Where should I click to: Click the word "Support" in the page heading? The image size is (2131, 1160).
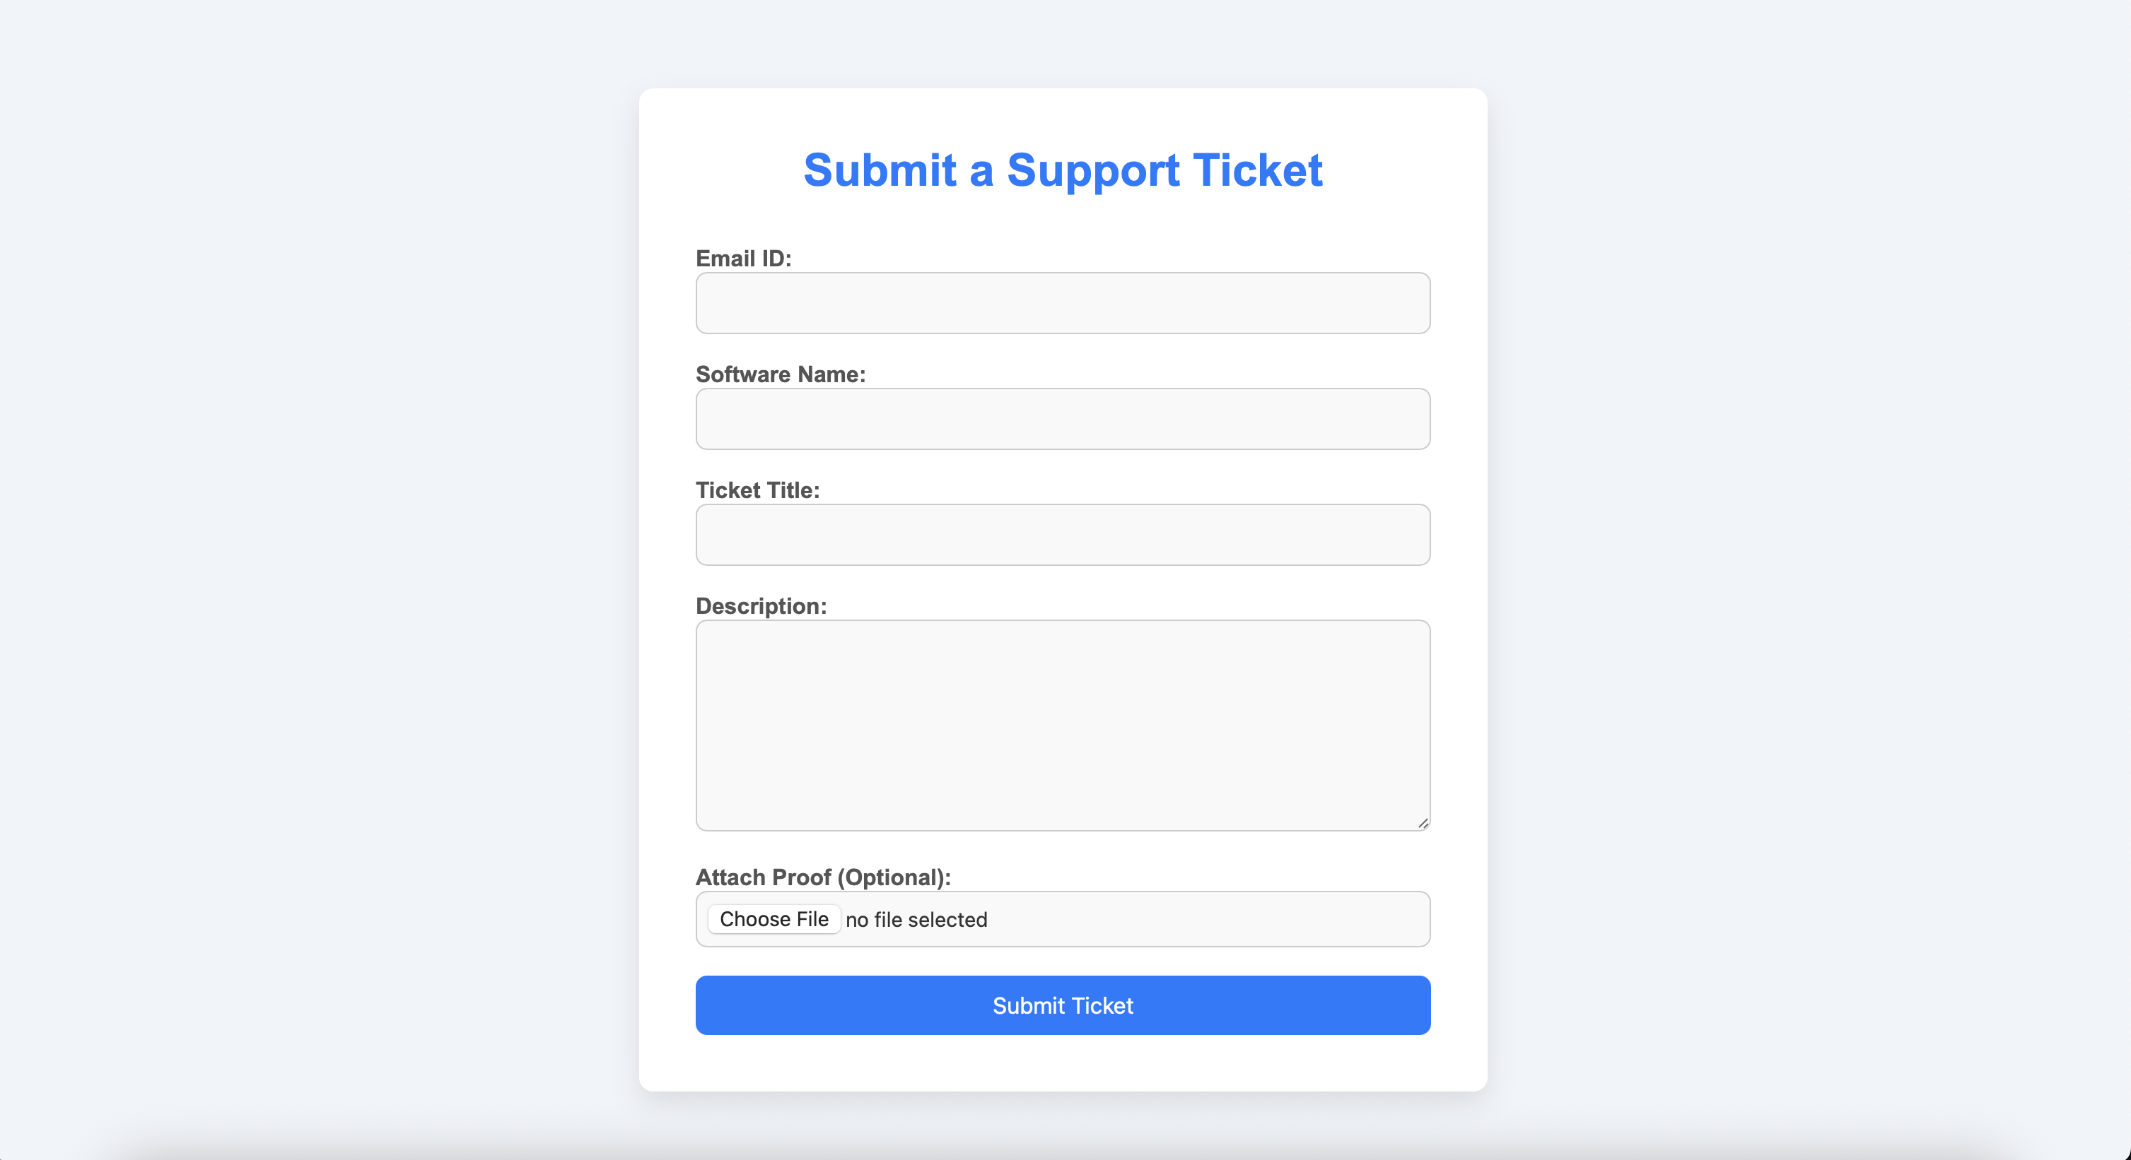[x=1093, y=170]
